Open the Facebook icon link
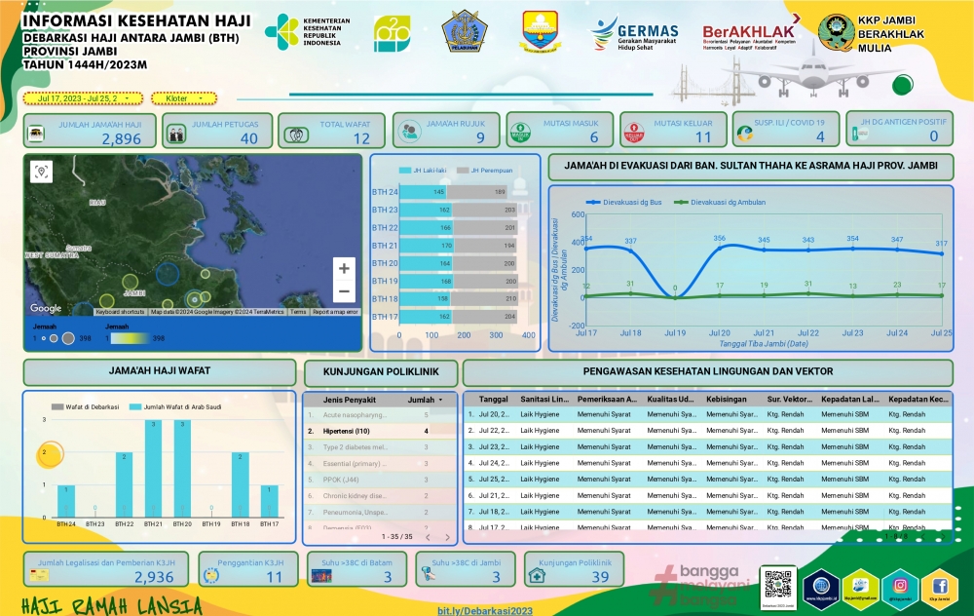Screen dimensions: 974x616 (x=939, y=586)
